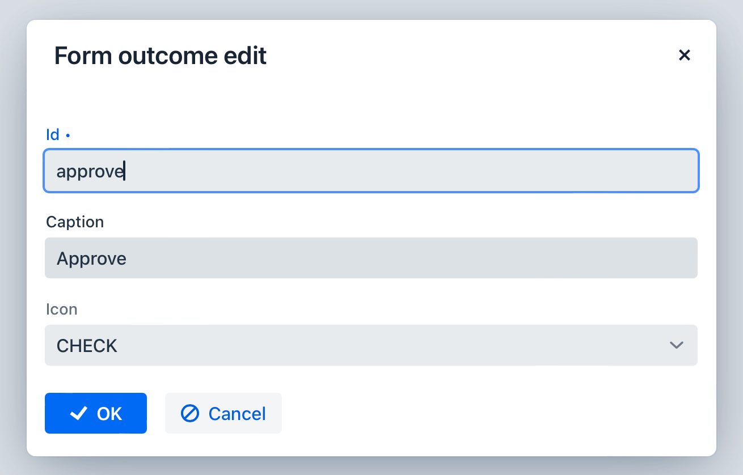Click the Id field label
The image size is (743, 475).
[52, 135]
